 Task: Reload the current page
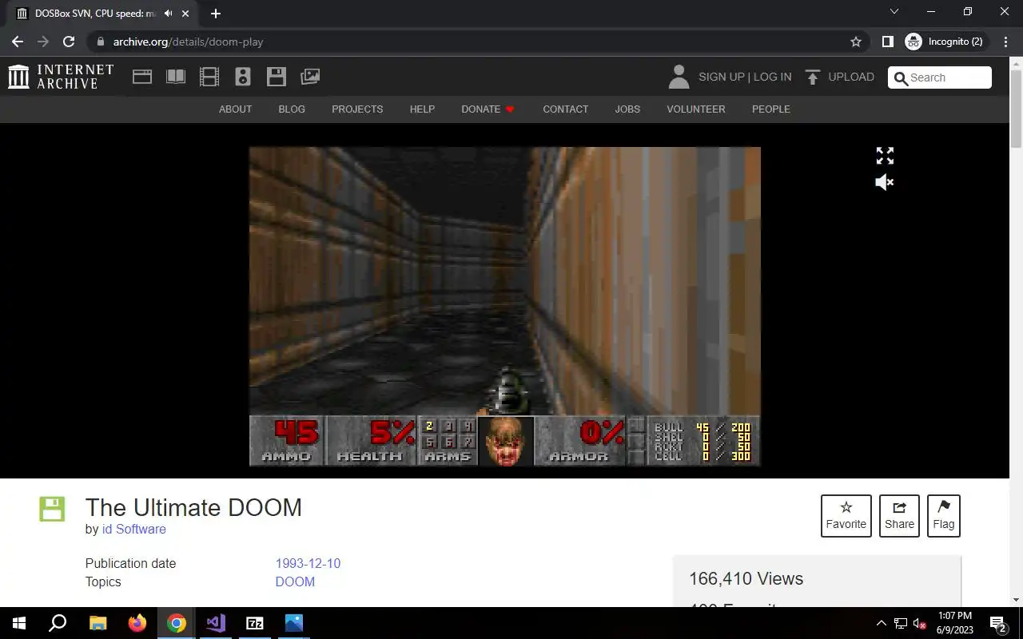click(69, 42)
